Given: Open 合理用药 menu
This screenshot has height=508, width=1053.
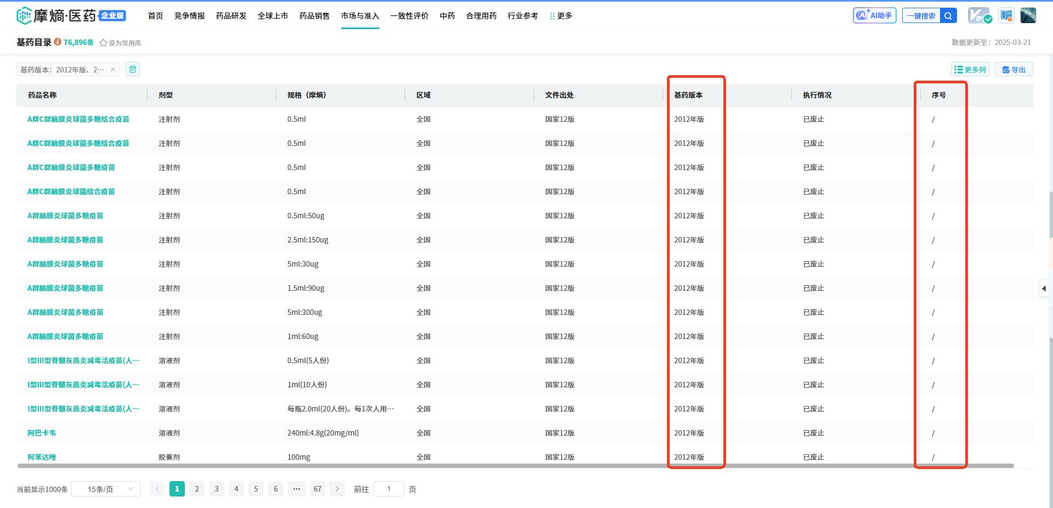Looking at the screenshot, I should click(x=482, y=16).
